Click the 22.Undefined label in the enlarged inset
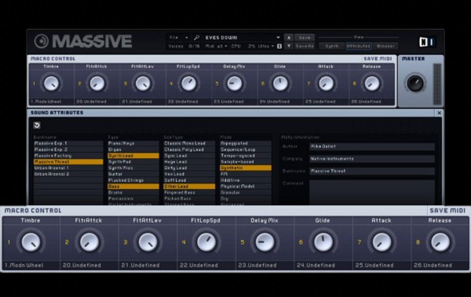The image size is (471, 297). click(198, 265)
